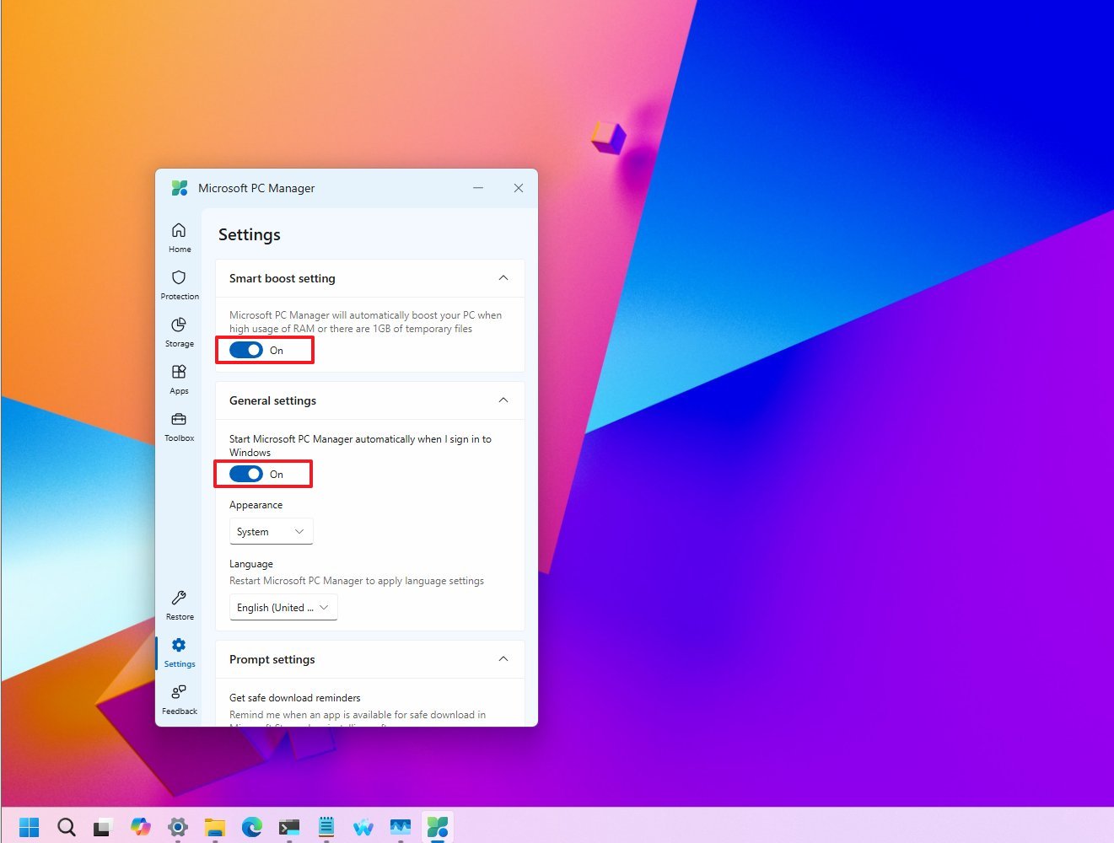The image size is (1114, 843).
Task: Collapse the Smart boost setting section
Action: click(x=503, y=278)
